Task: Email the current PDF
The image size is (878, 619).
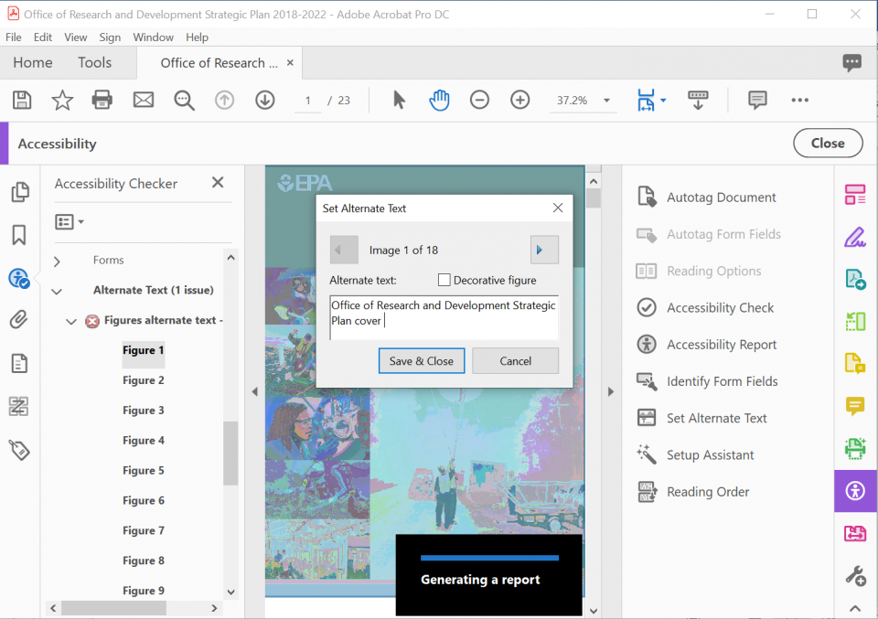Action: point(143,100)
